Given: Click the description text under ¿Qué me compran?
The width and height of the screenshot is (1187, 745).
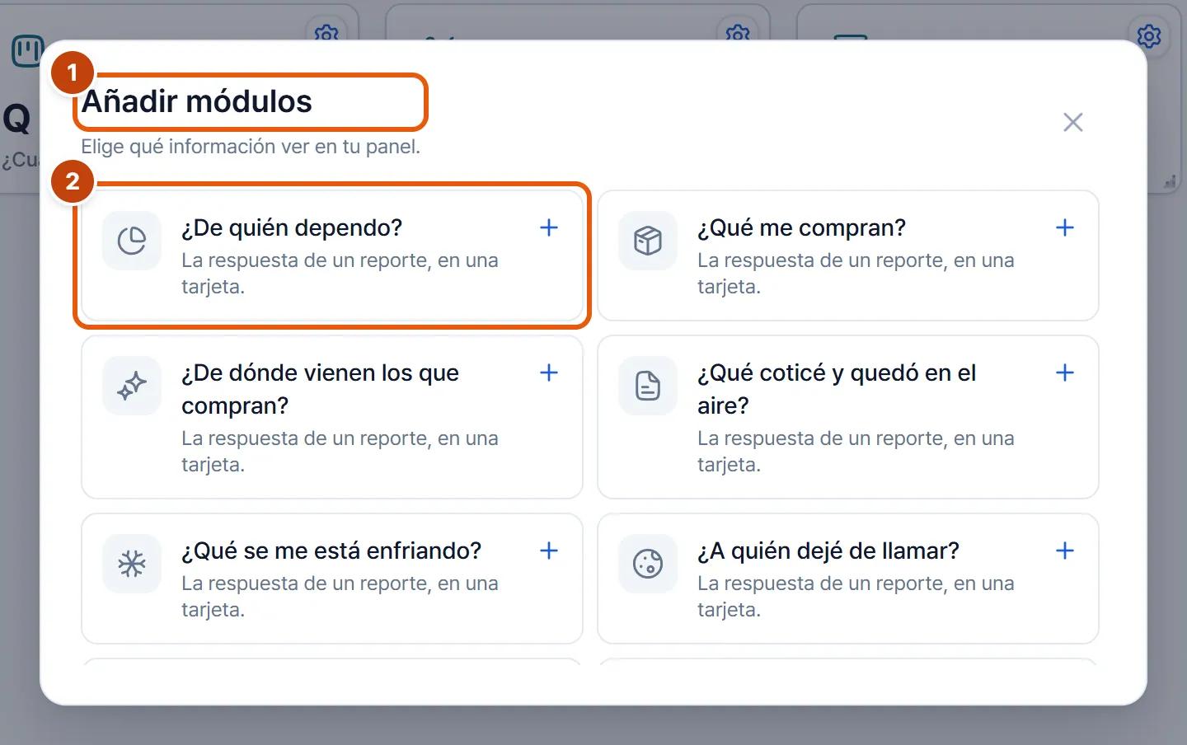Looking at the screenshot, I should (856, 274).
